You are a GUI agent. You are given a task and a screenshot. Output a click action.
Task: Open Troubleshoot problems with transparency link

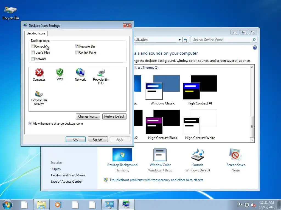pyautogui.click(x=156, y=180)
